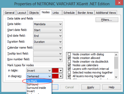Open the in table mark type dropdown
The width and height of the screenshot is (124, 94).
tap(39, 71)
